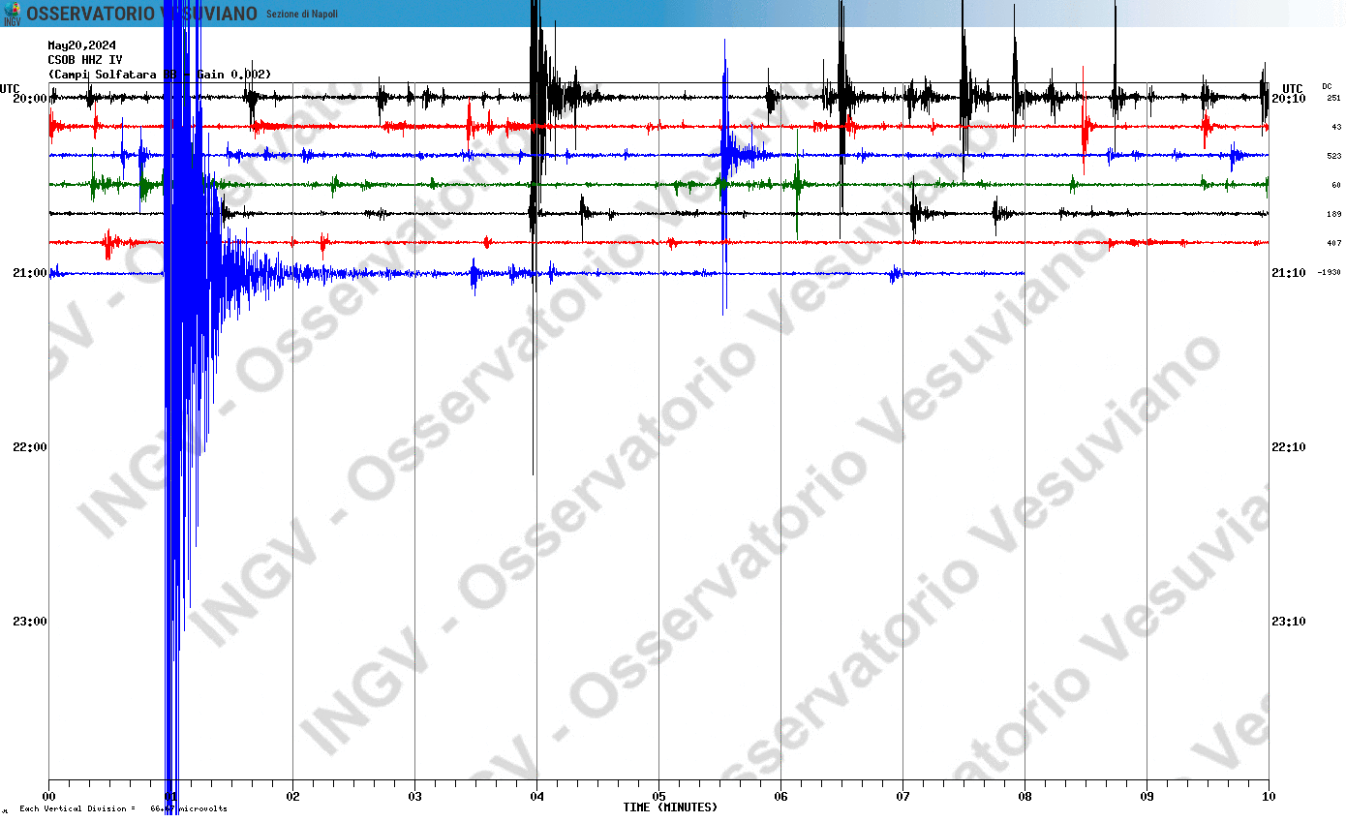Click the 22:10 end time label
The width and height of the screenshot is (1346, 822).
tap(1288, 447)
